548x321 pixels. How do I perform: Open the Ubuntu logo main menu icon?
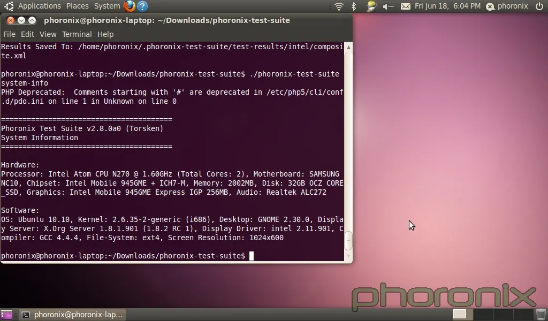[9, 6]
